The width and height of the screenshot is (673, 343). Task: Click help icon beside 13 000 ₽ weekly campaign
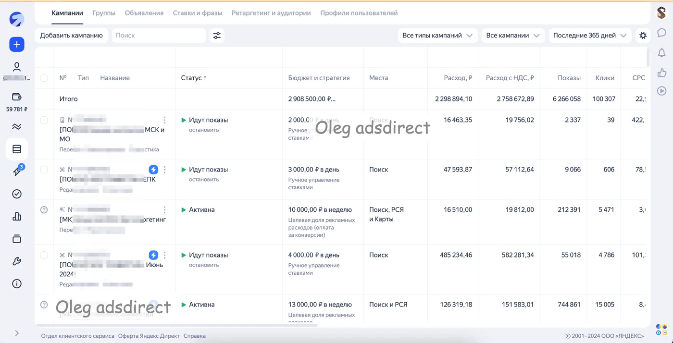[44, 305]
